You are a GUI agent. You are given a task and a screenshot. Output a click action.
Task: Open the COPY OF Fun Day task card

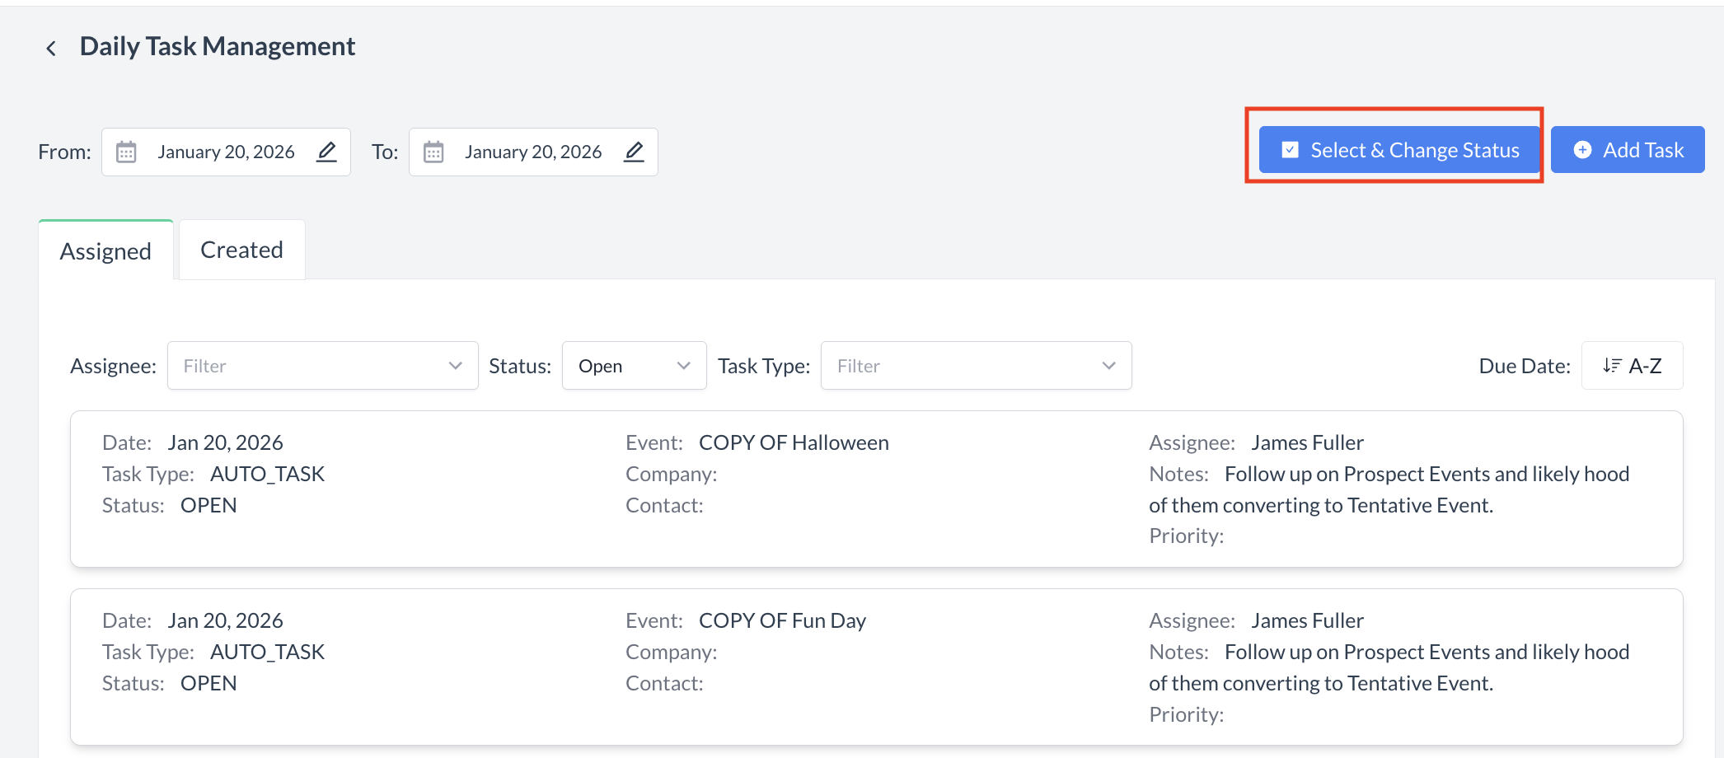click(x=876, y=667)
